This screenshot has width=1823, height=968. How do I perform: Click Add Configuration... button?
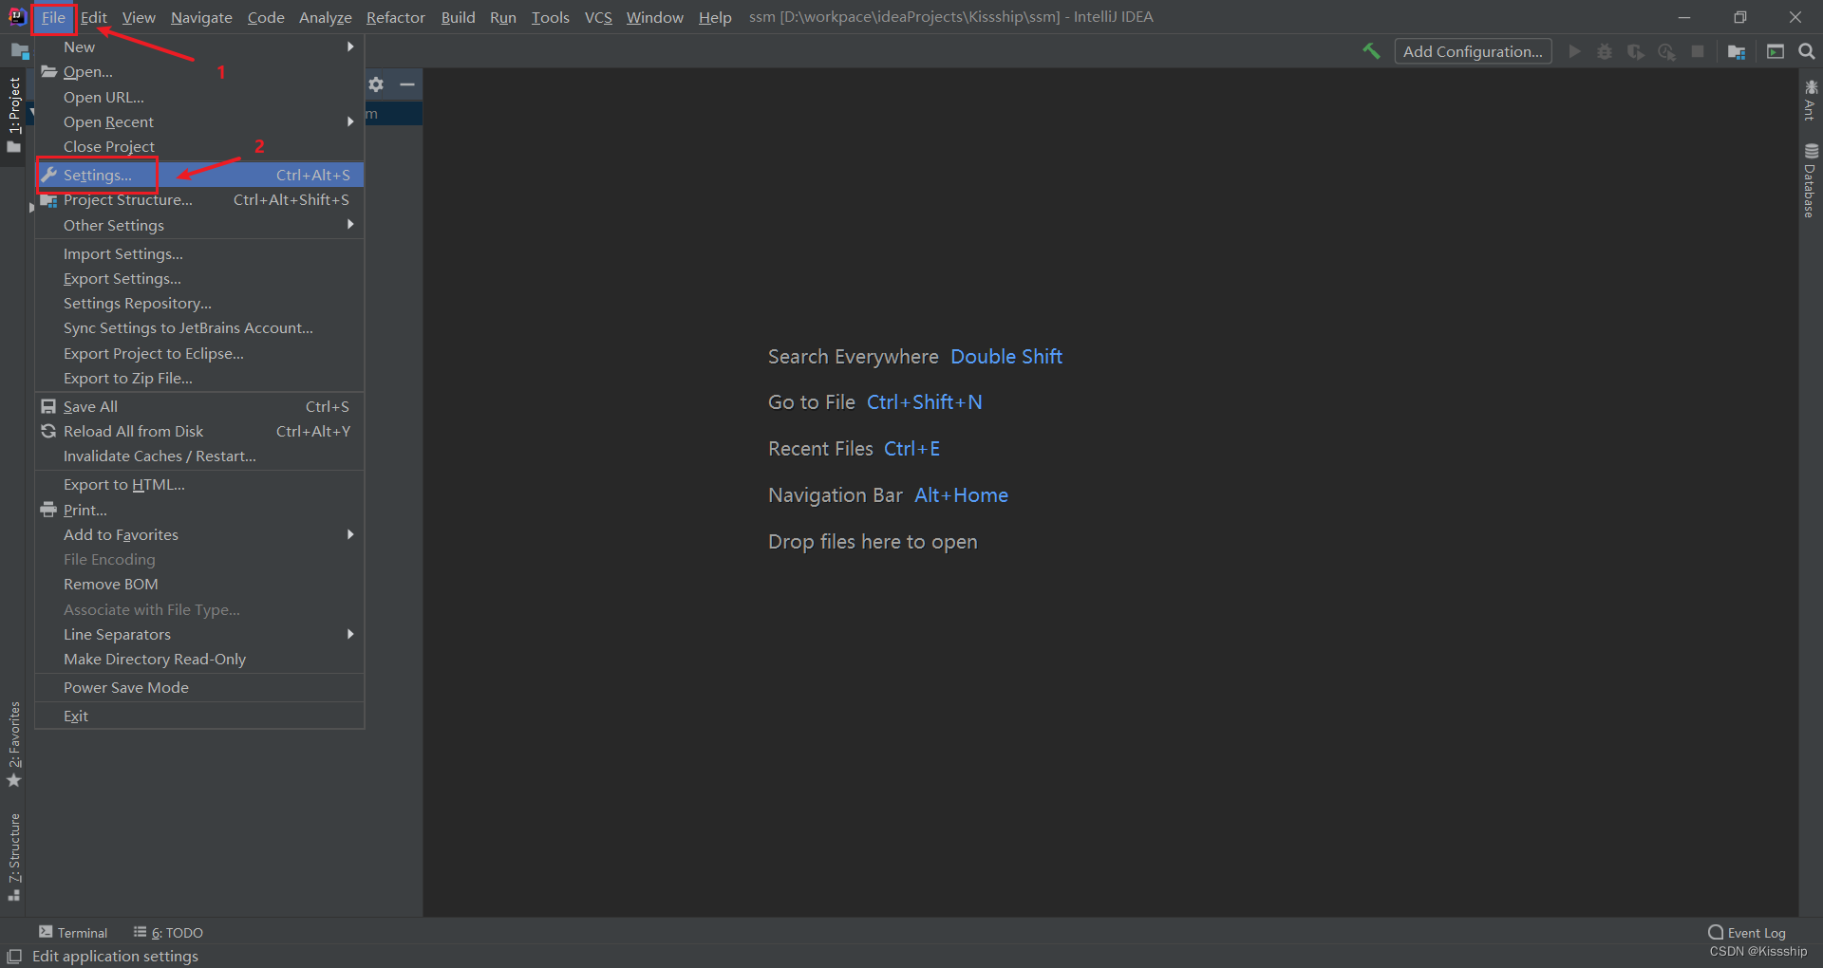1473,51
